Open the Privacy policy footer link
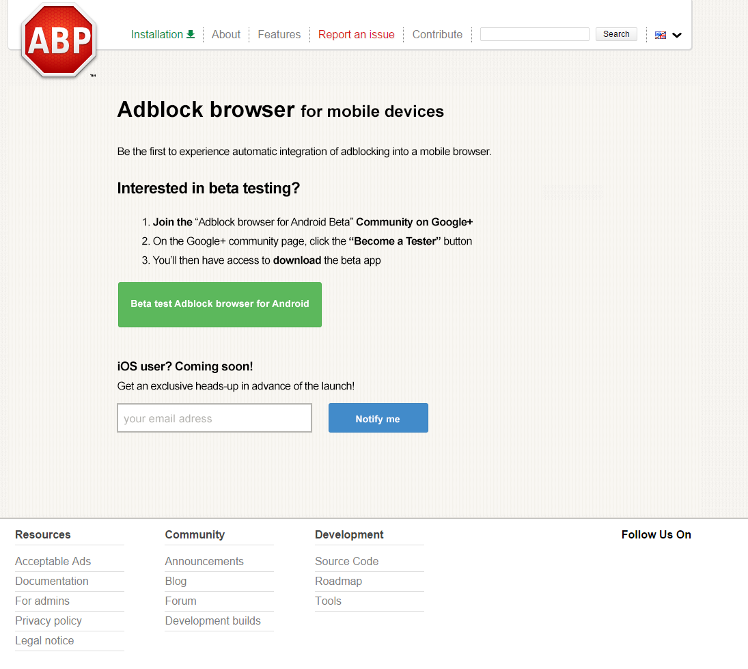The width and height of the screenshot is (748, 669). (49, 620)
